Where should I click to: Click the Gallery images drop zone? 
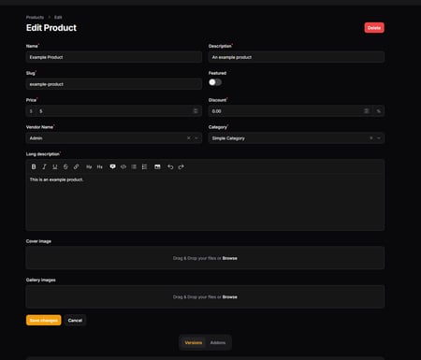205,297
